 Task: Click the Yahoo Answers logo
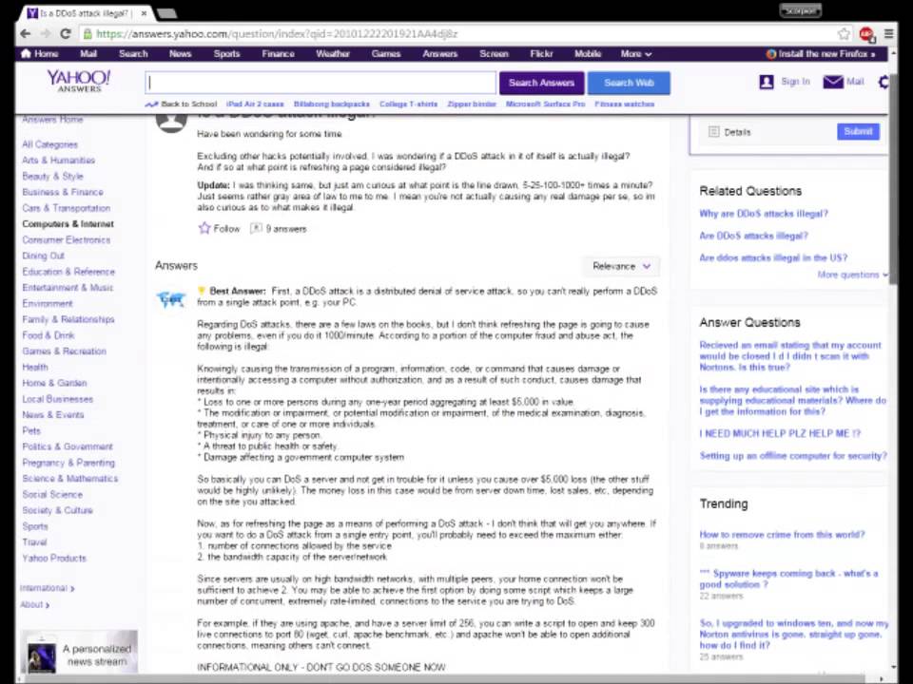[79, 81]
